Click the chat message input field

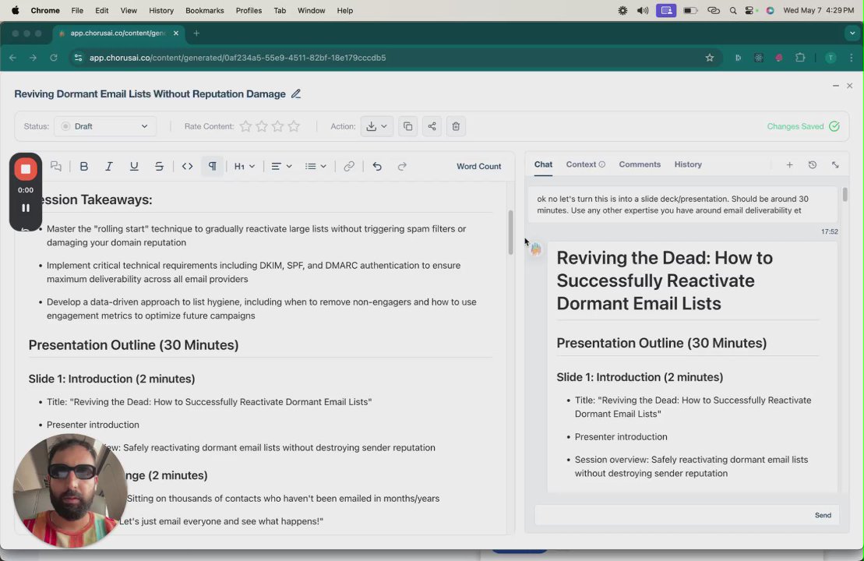coord(672,515)
